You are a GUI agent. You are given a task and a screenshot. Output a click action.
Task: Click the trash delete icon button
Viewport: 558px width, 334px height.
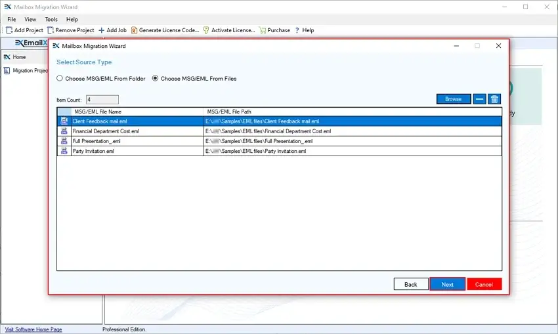[x=495, y=99]
